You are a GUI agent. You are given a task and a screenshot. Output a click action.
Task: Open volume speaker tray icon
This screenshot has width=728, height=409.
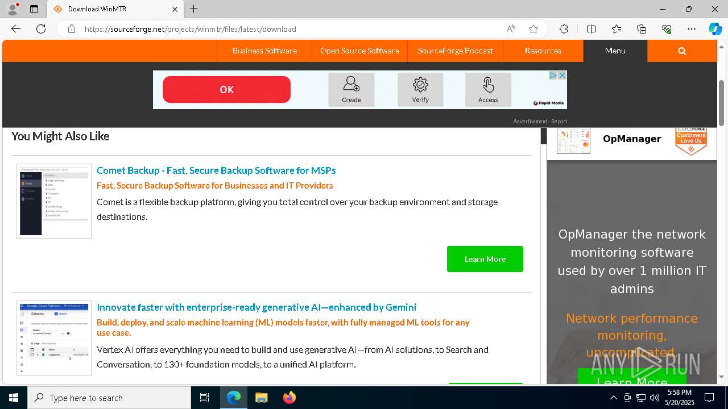[655, 398]
